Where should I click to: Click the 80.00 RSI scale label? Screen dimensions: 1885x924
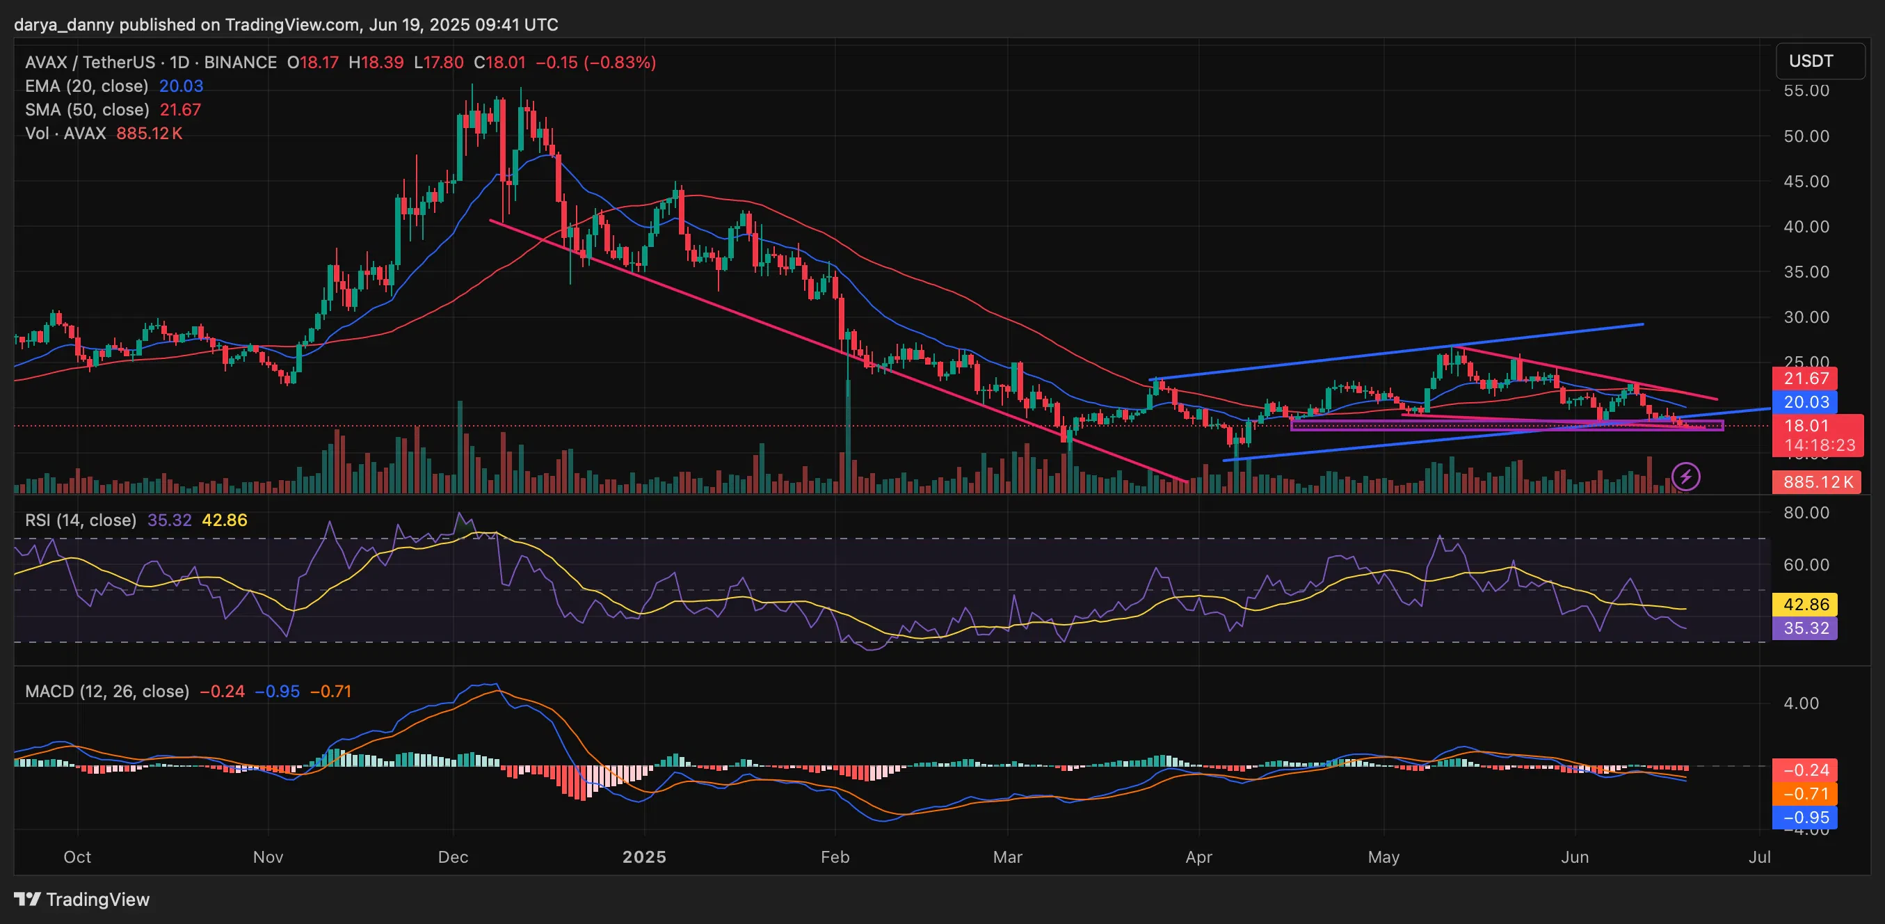pos(1806,513)
